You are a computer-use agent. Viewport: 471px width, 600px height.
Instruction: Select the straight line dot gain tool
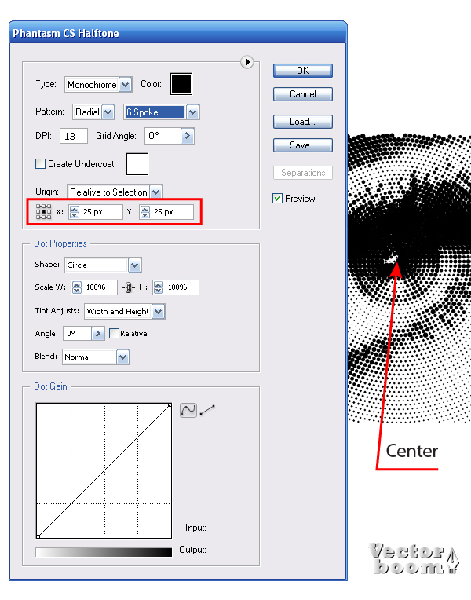207,410
